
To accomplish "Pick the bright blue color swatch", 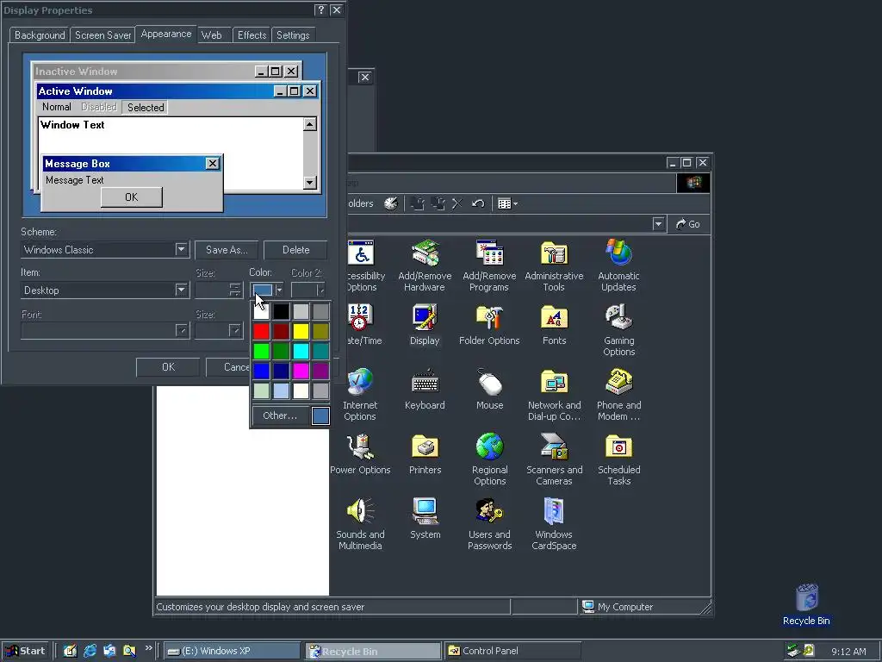I will [x=261, y=371].
